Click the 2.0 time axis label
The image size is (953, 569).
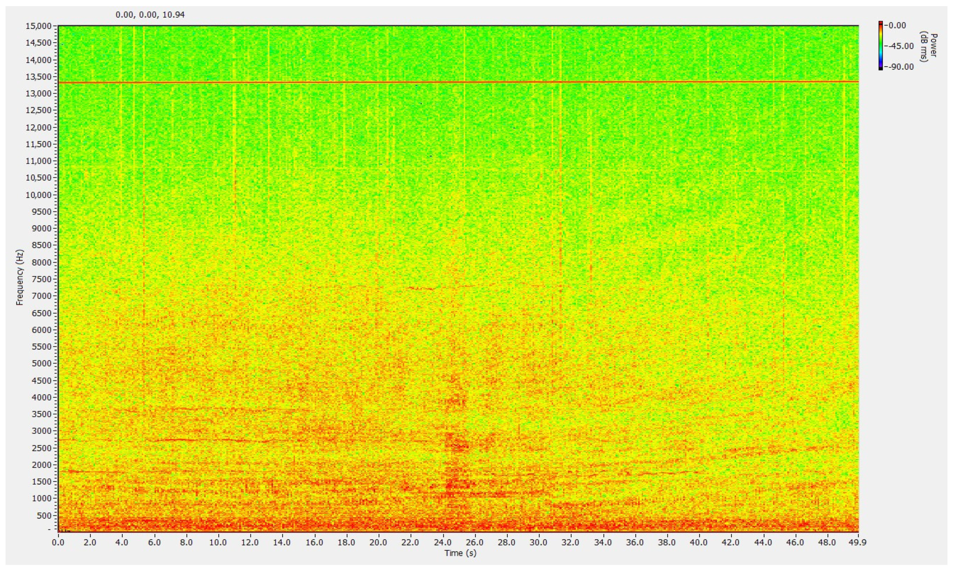[x=90, y=543]
